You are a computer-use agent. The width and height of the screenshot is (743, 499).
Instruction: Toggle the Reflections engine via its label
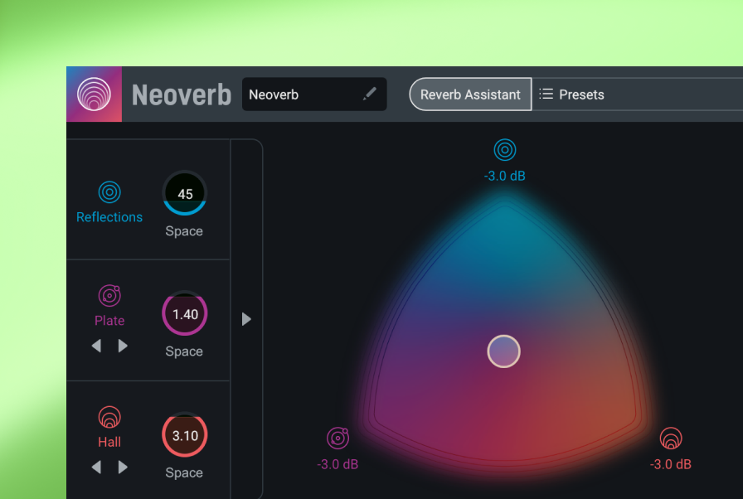[x=109, y=217]
